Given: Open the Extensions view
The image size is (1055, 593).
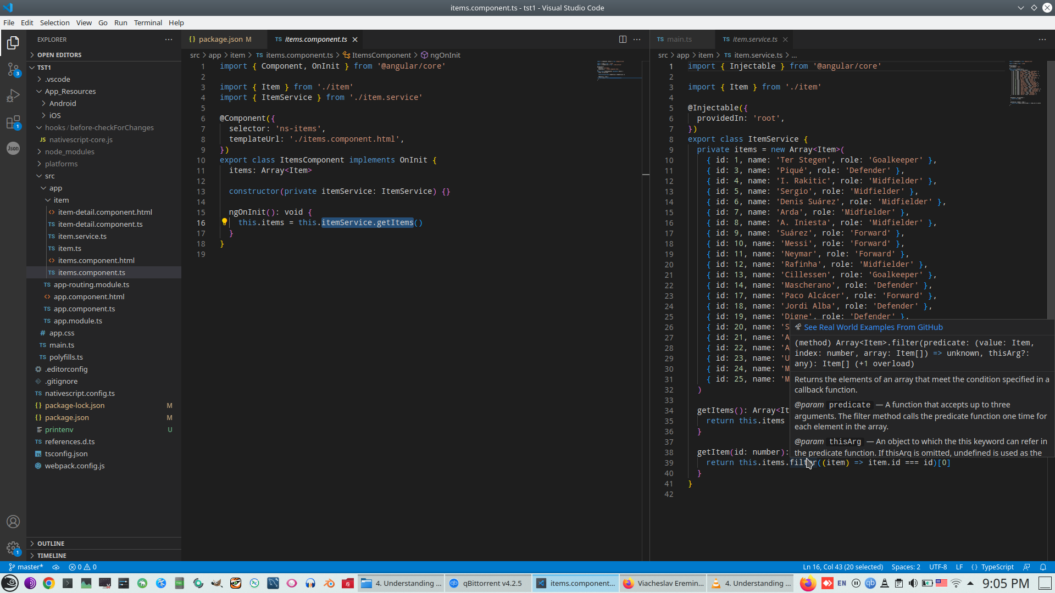Looking at the screenshot, I should coord(13,122).
